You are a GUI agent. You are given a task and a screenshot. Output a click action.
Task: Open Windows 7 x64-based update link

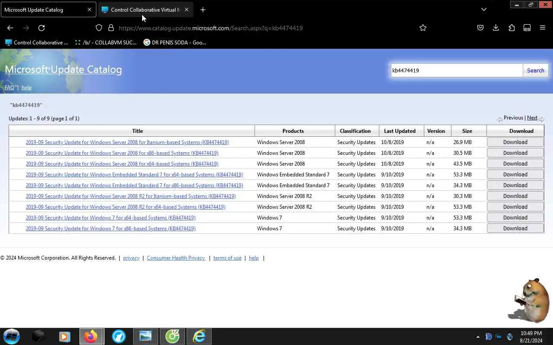pos(111,218)
